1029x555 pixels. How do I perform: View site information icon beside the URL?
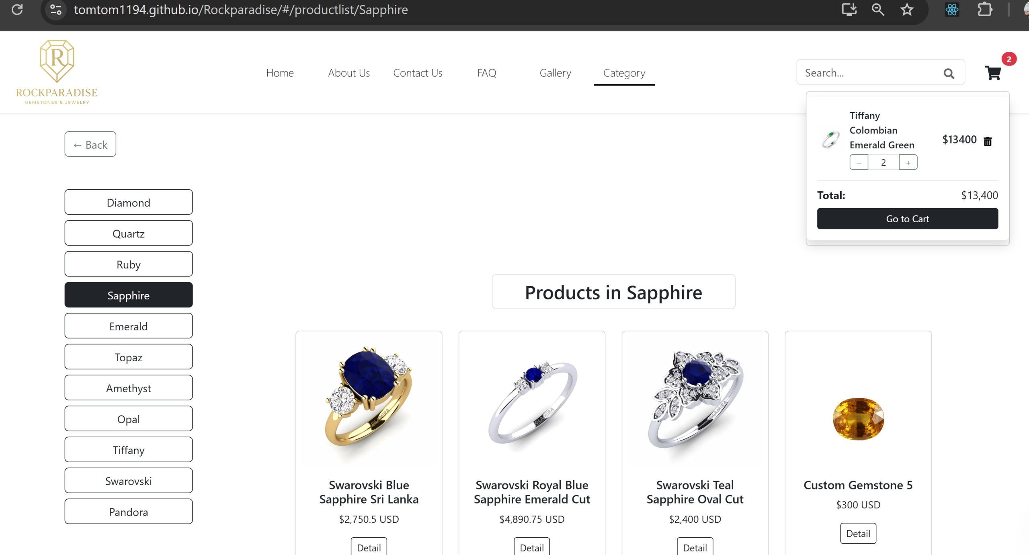pos(56,9)
